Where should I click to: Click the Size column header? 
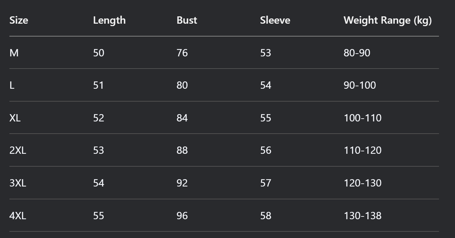click(x=19, y=20)
